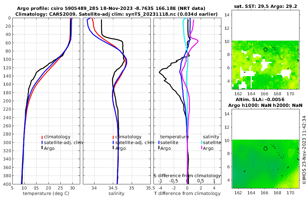Click cyan salinity satellite legend marker
This screenshot has width=307, height=198.
click(202, 143)
